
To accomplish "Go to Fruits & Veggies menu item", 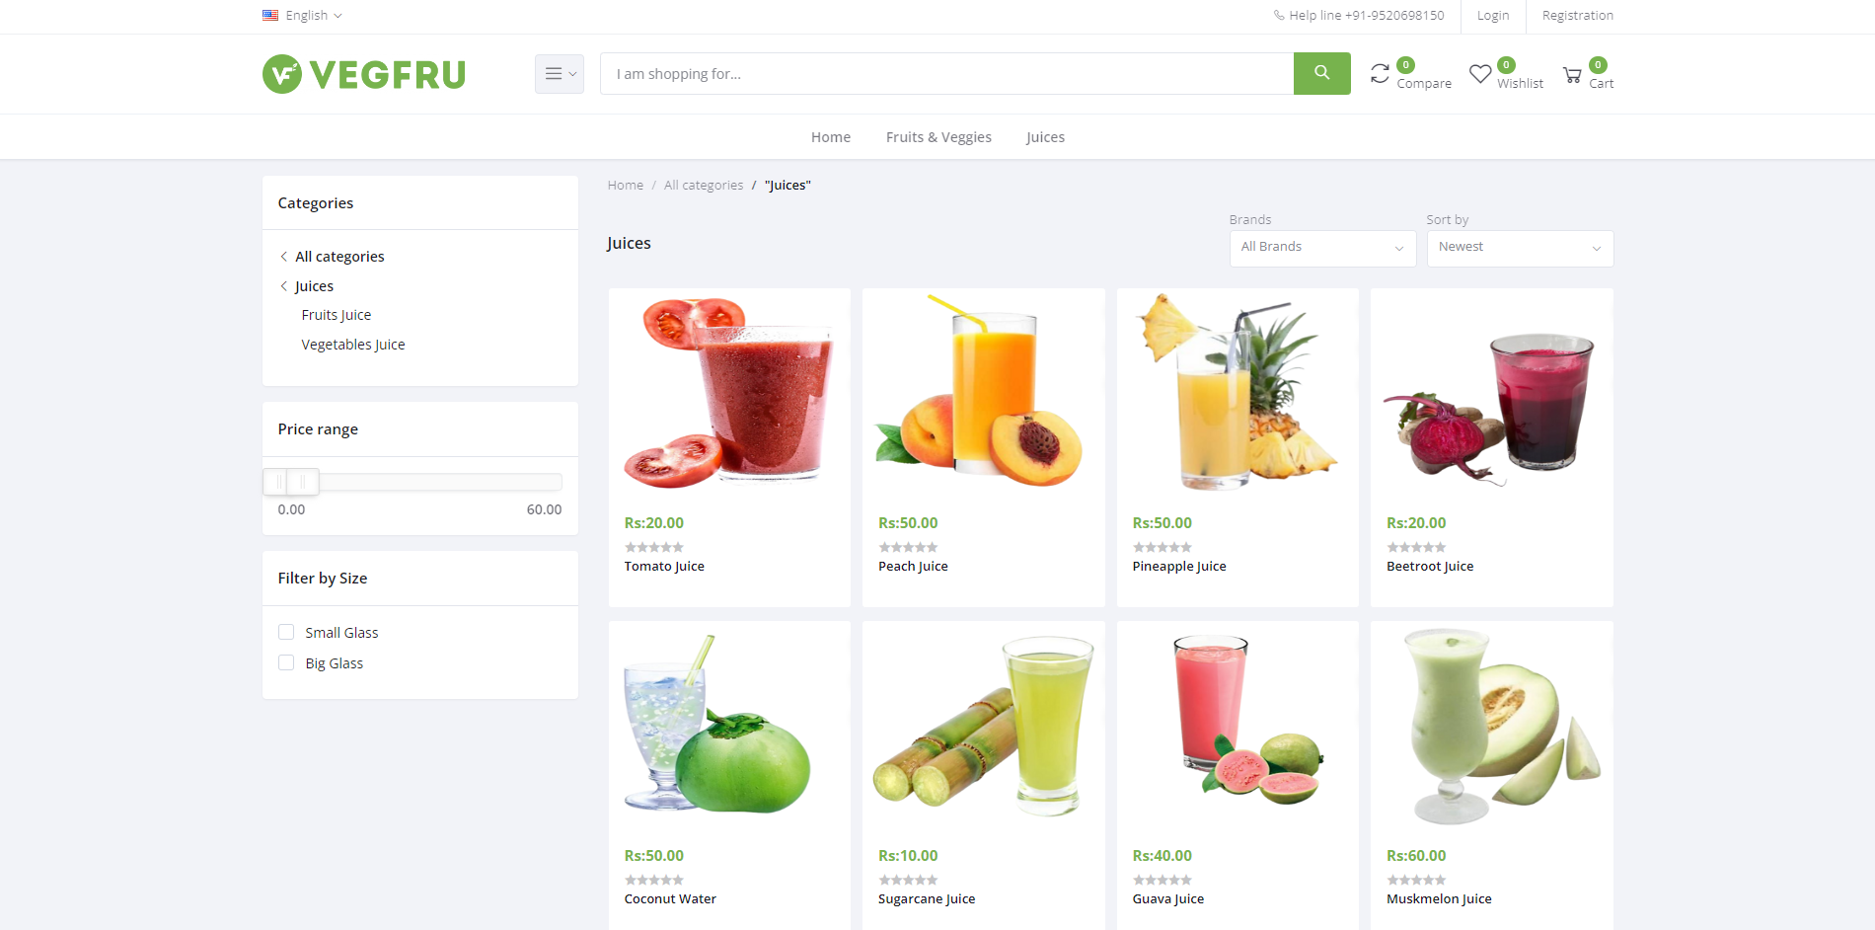I will click(x=938, y=137).
